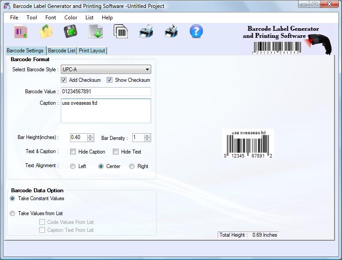342x260 pixels.
Task: Enable the Hide Caption checkbox
Action: point(73,152)
